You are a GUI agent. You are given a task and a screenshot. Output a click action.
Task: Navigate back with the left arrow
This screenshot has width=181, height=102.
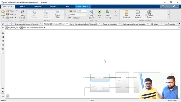tap(3, 24)
